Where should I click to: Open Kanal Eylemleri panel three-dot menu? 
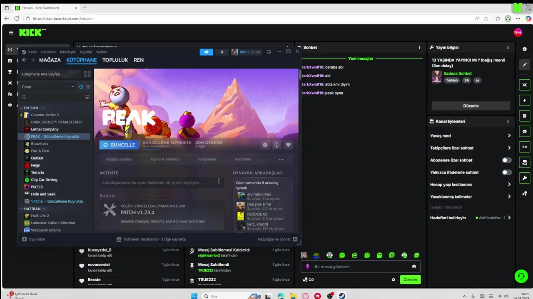tap(508, 121)
